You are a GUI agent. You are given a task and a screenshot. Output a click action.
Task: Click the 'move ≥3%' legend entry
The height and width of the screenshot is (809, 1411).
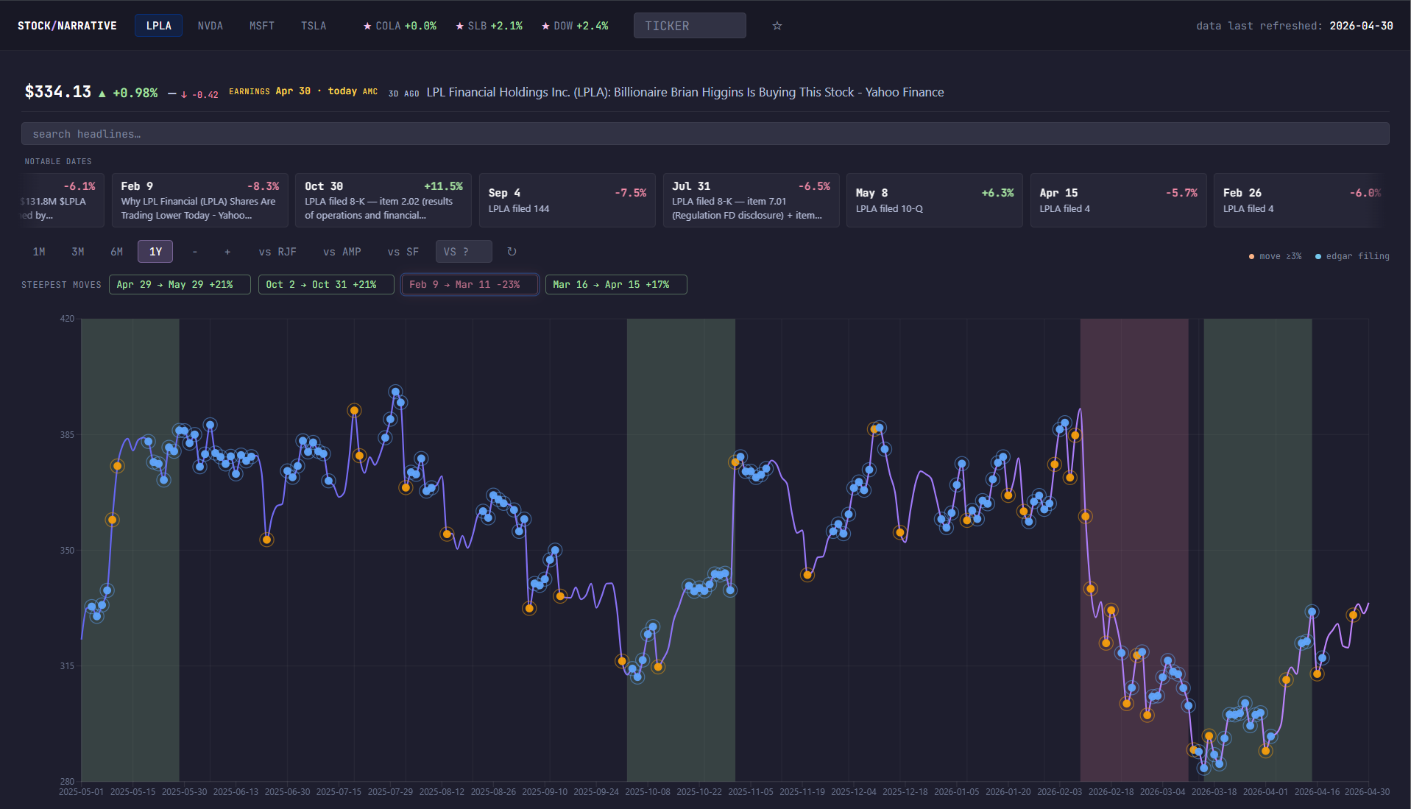click(x=1275, y=256)
